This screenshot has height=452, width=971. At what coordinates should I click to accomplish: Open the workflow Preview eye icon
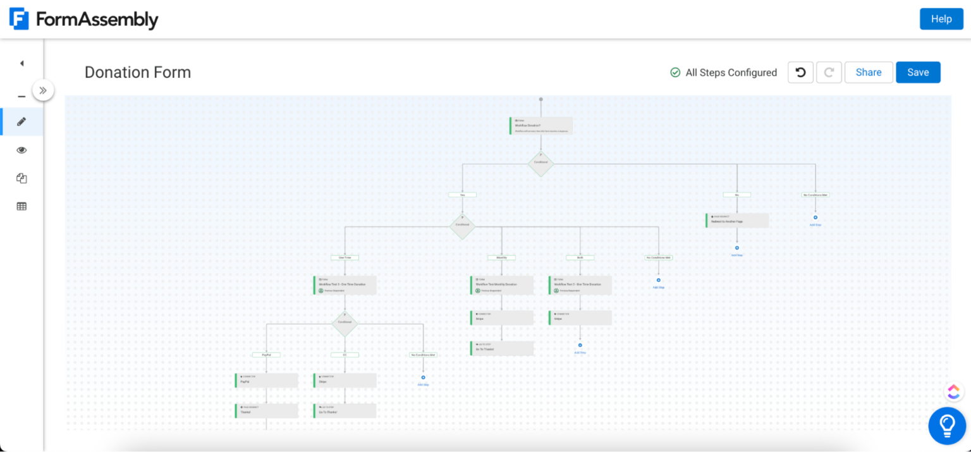21,150
